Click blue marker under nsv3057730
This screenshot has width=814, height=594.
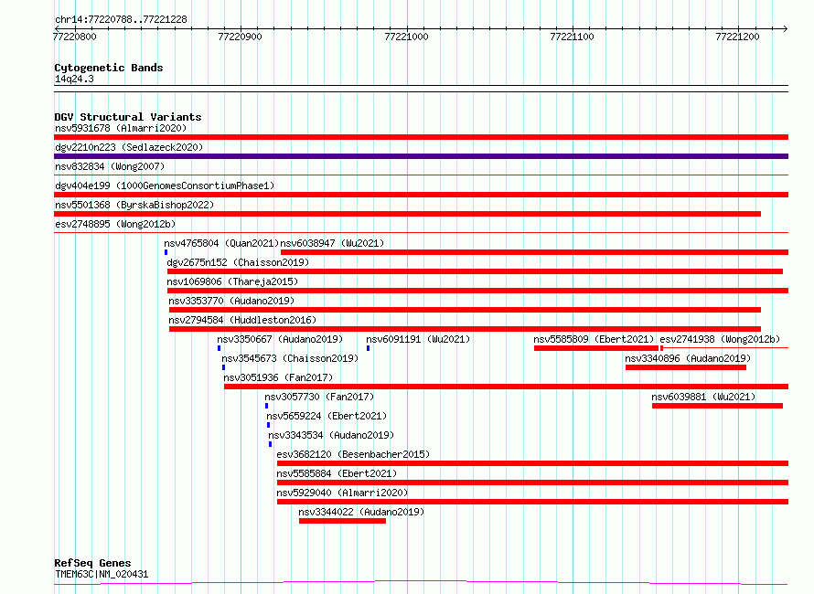coord(267,406)
